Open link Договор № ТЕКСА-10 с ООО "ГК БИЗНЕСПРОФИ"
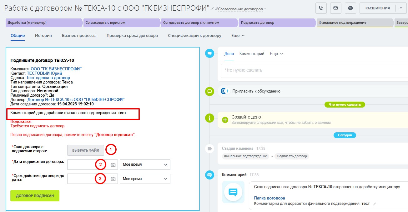This screenshot has height=212, width=408. pos(76,99)
